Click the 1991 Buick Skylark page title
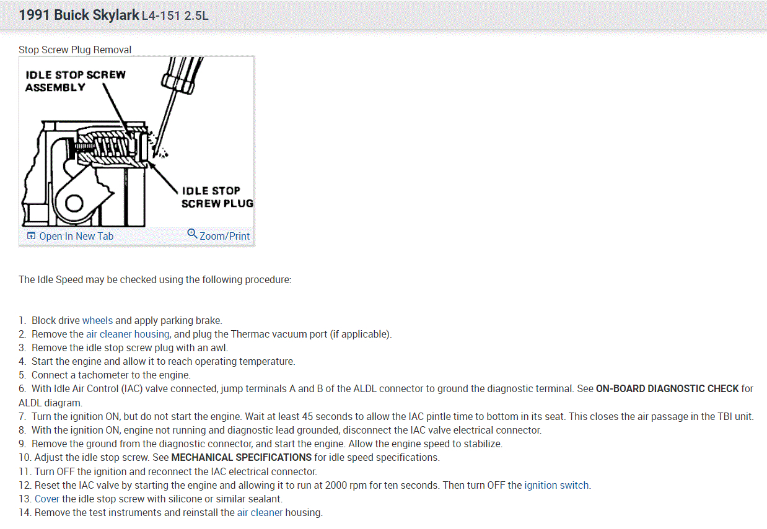Image resolution: width=767 pixels, height=529 pixels. 79,15
